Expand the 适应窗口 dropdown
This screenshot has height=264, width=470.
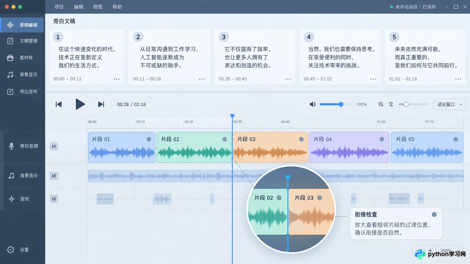pos(449,104)
